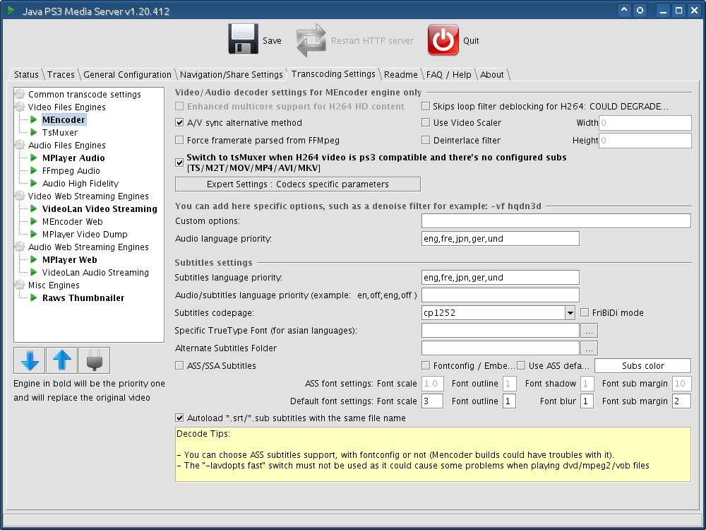Click the green play icon in title bar
This screenshot has height=530, width=706.
click(x=11, y=10)
